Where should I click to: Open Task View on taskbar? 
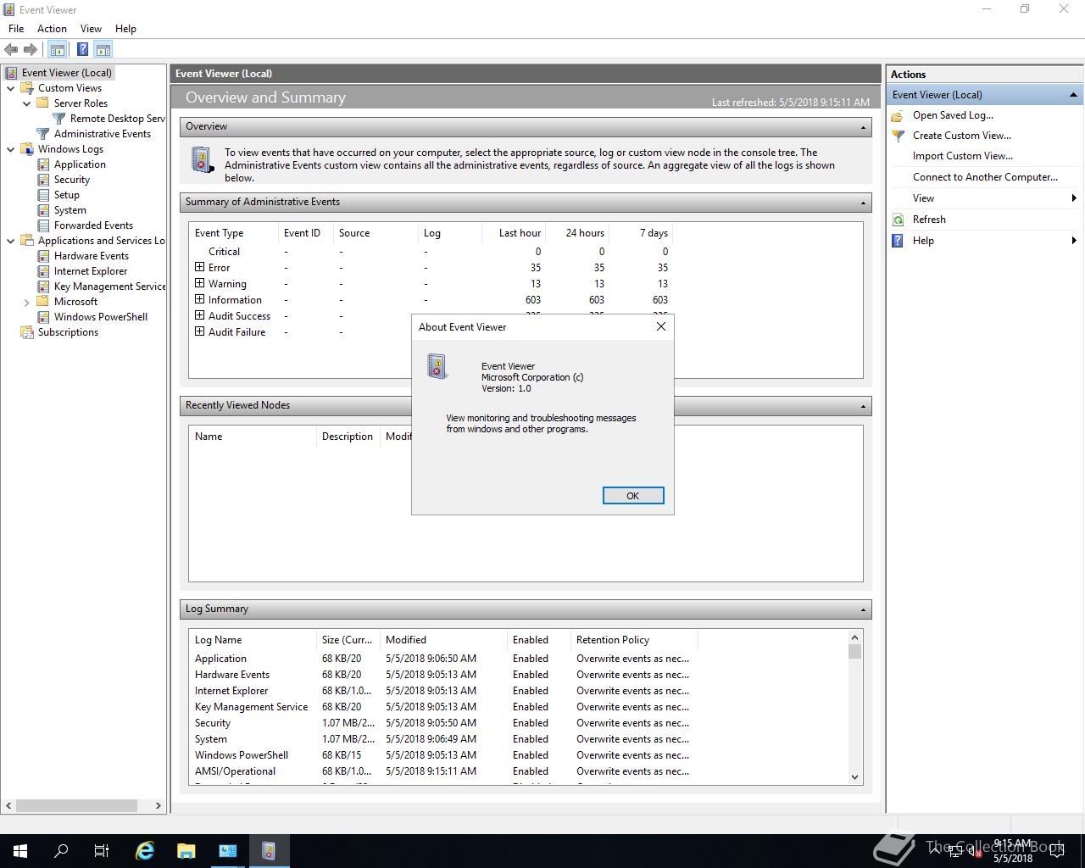point(101,851)
